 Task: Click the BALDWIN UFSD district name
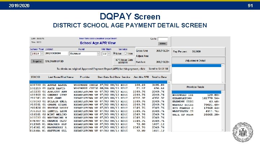55,61
